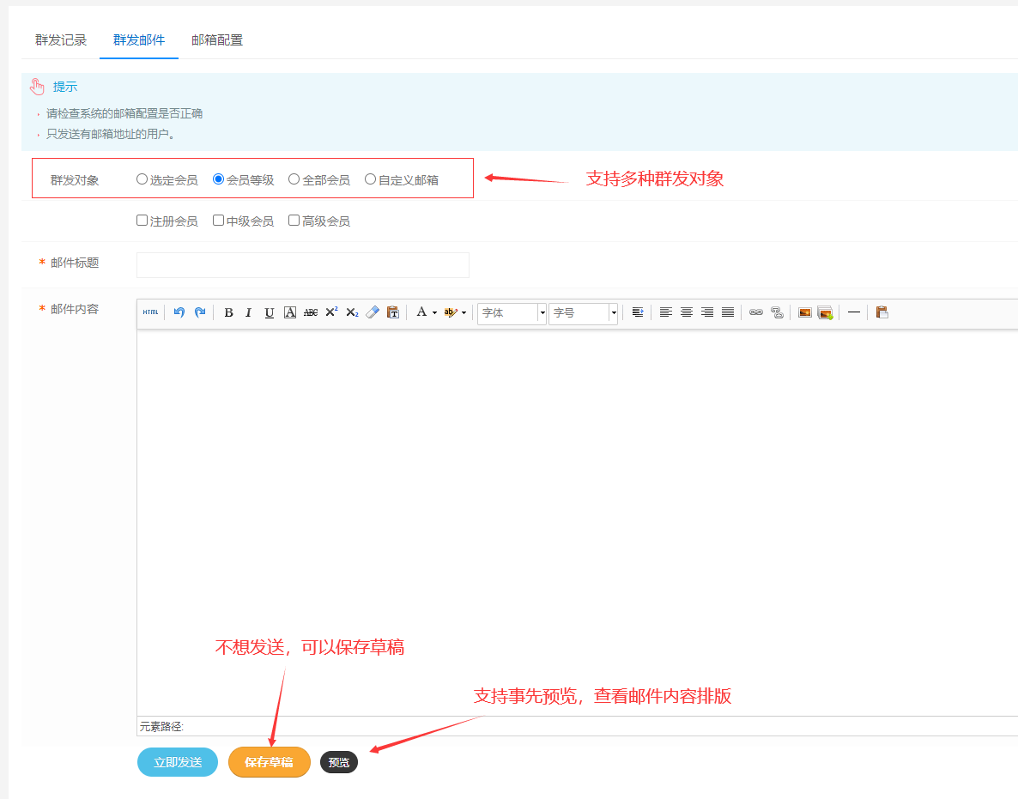The image size is (1018, 799).
Task: Align text left
Action: 665,313
